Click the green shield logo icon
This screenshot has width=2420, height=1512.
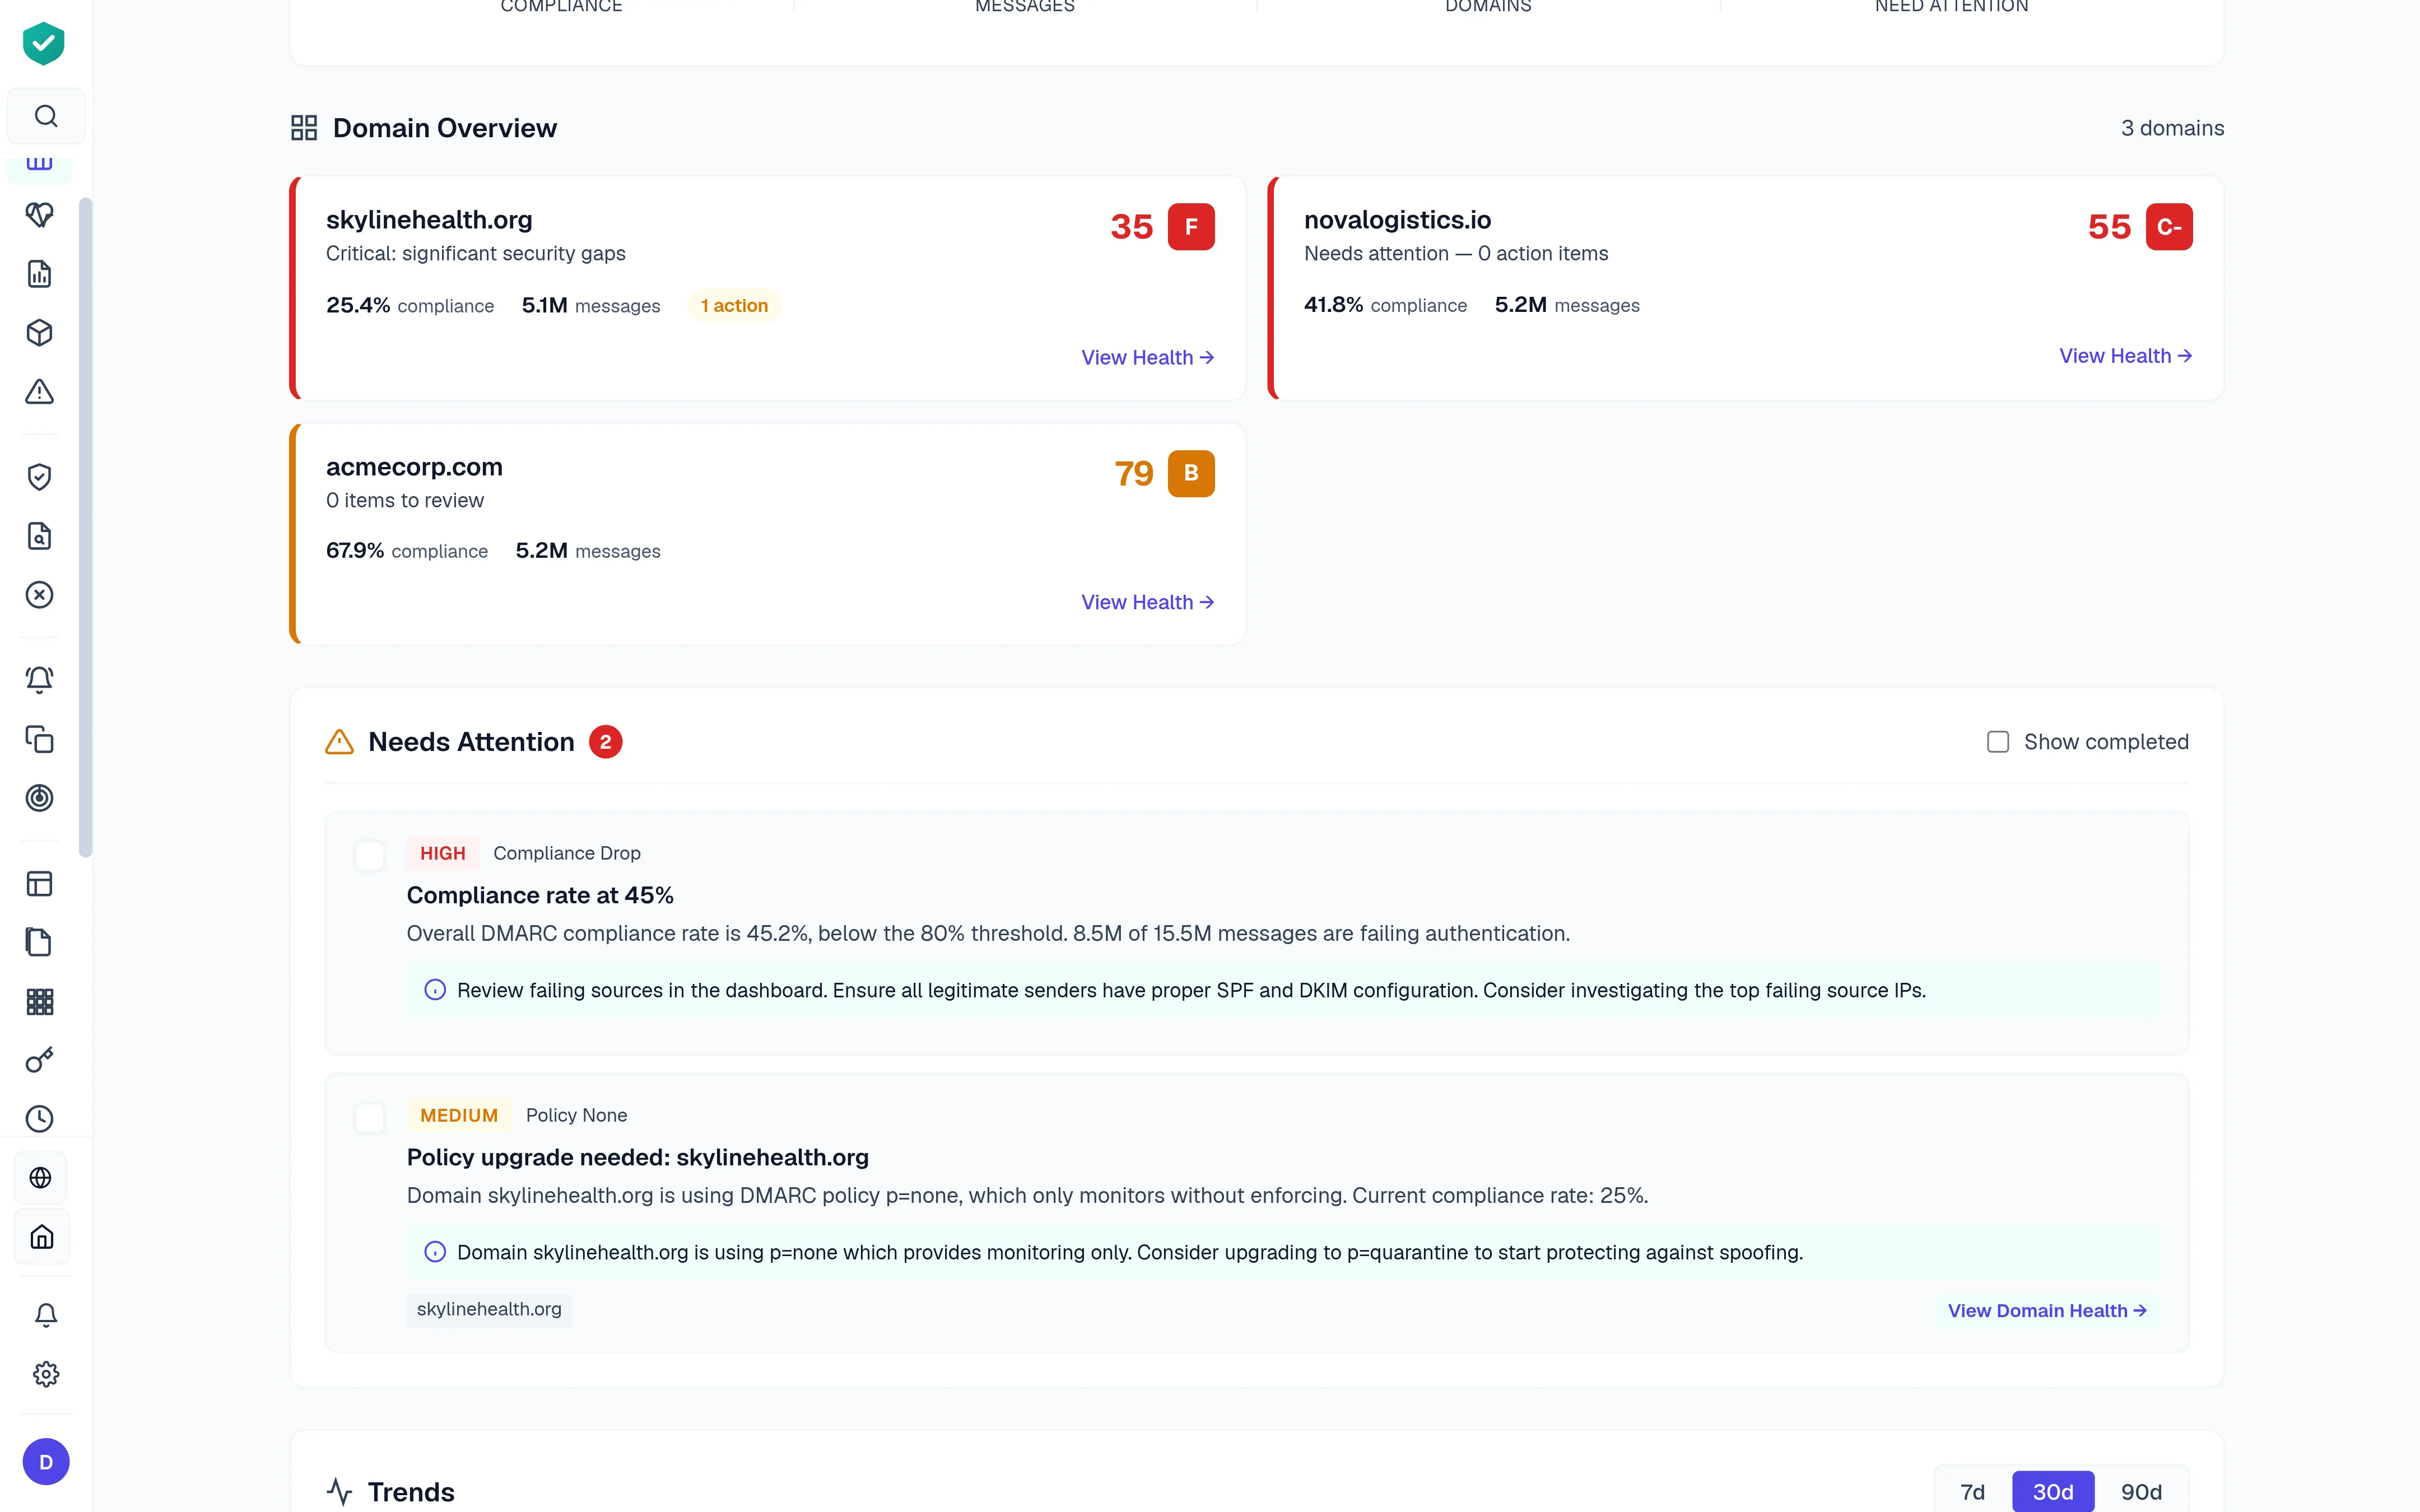(44, 44)
